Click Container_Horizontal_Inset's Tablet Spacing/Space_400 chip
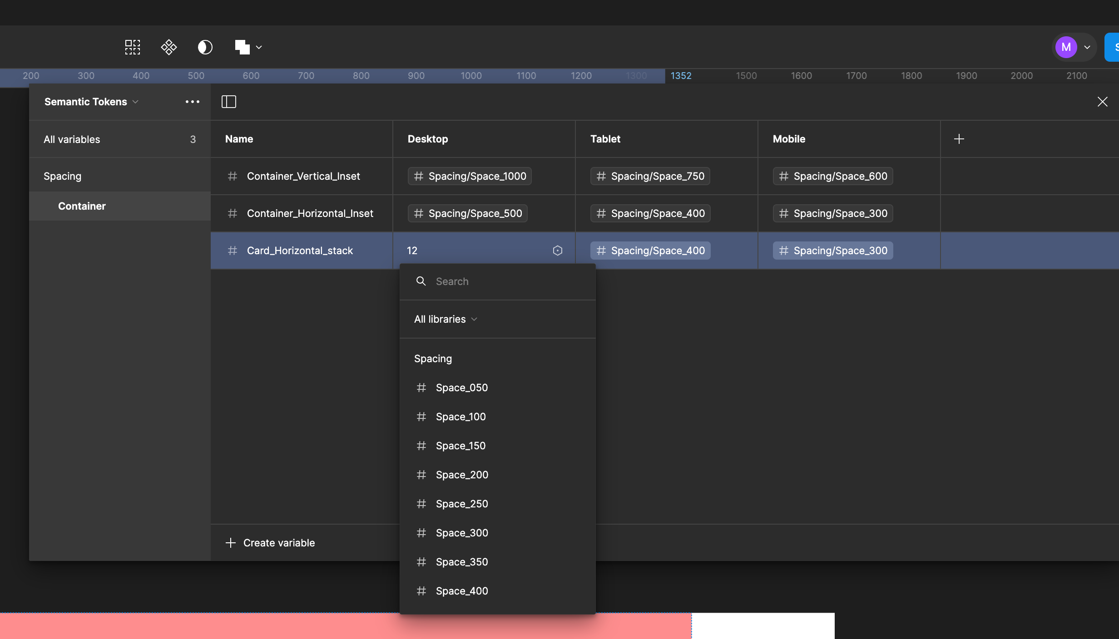The width and height of the screenshot is (1119, 639). [x=650, y=213]
